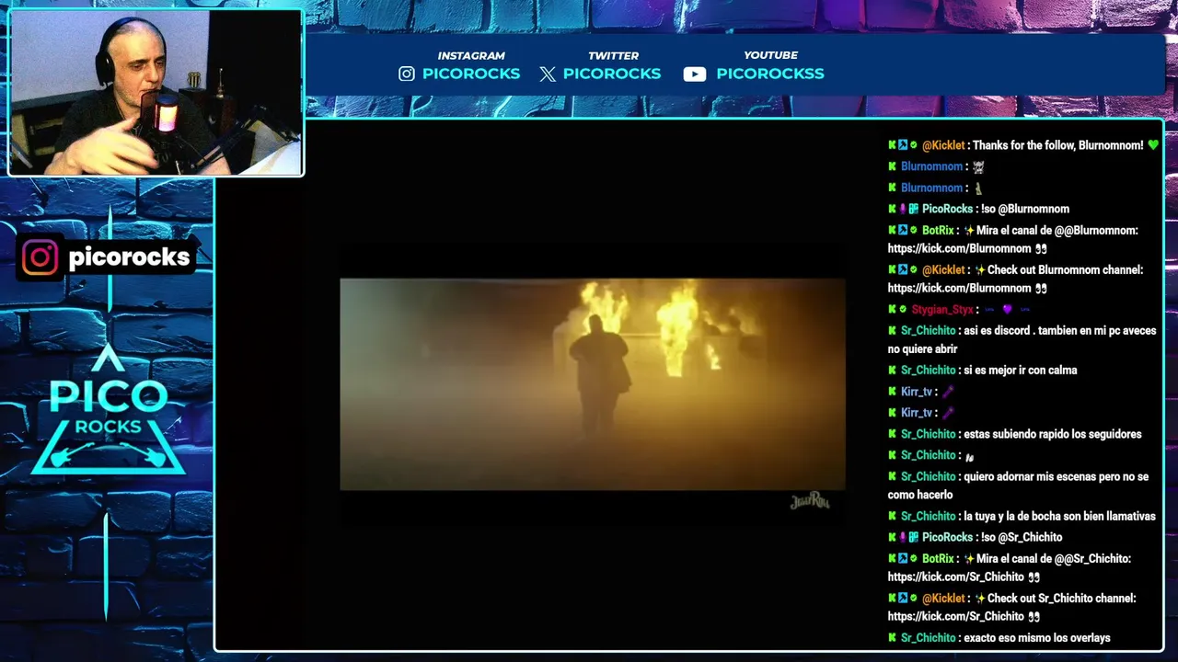The width and height of the screenshot is (1178, 662).
Task: Click the eyes emoji after BotRix's Blurnomnom link
Action: (1041, 249)
